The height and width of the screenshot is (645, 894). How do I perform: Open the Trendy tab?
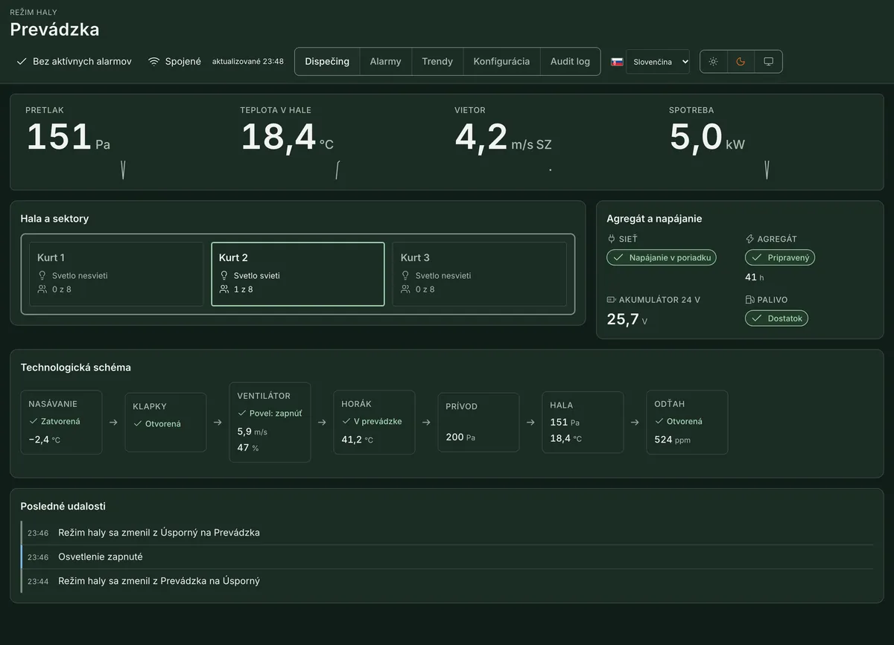[x=437, y=62]
